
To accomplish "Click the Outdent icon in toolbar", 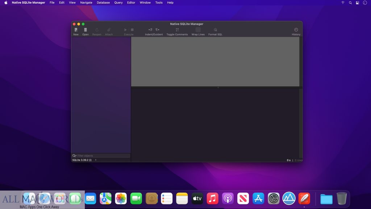I will (x=157, y=30).
